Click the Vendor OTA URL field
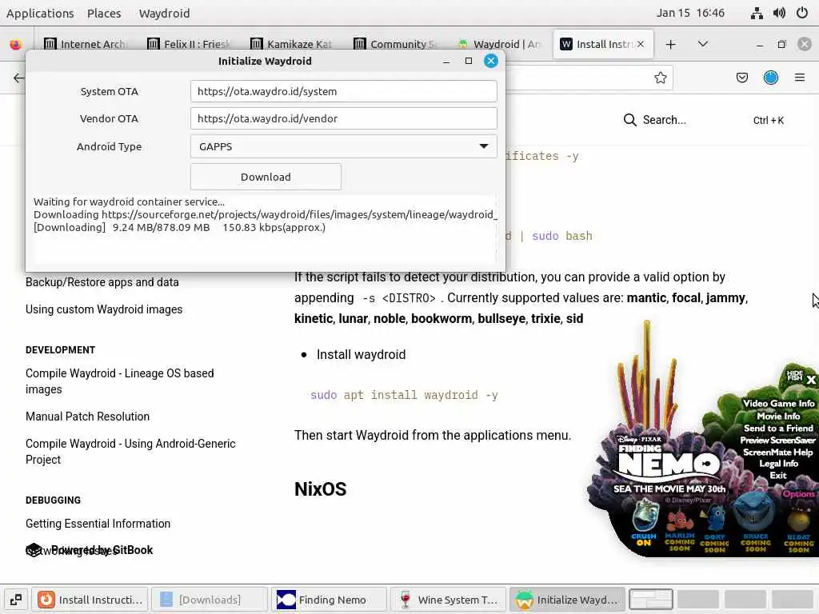Screen dimensions: 819x614 click(x=344, y=118)
